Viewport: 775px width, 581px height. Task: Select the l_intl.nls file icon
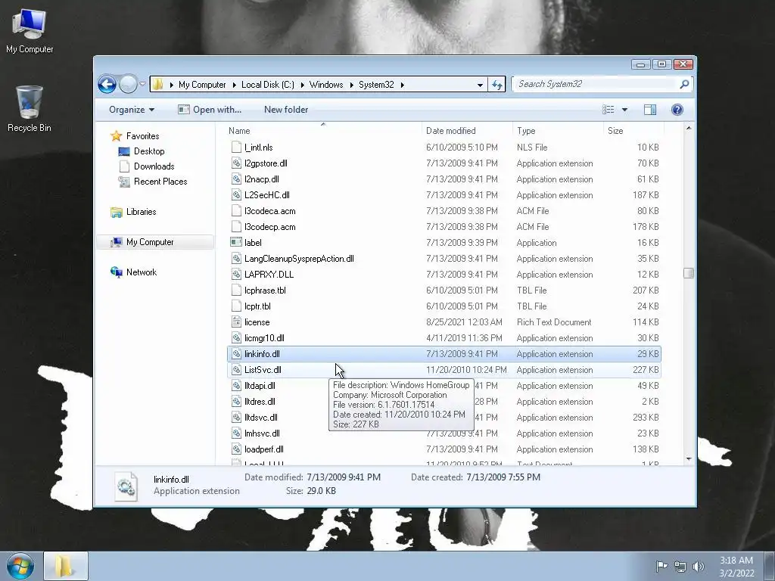[236, 148]
